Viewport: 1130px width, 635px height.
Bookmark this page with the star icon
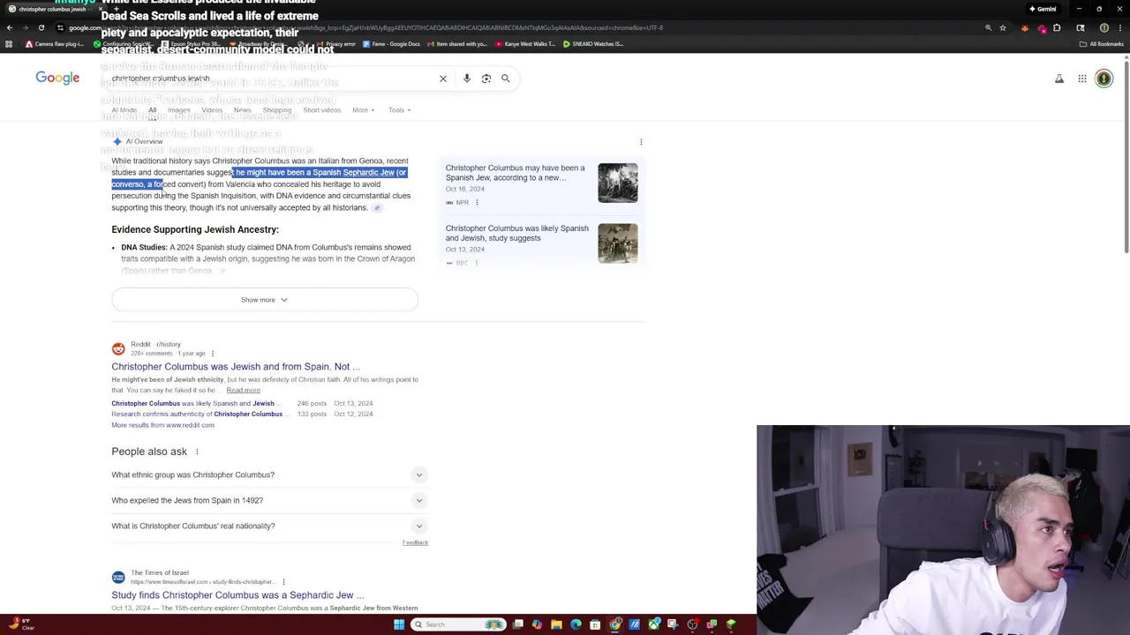[x=1003, y=27]
